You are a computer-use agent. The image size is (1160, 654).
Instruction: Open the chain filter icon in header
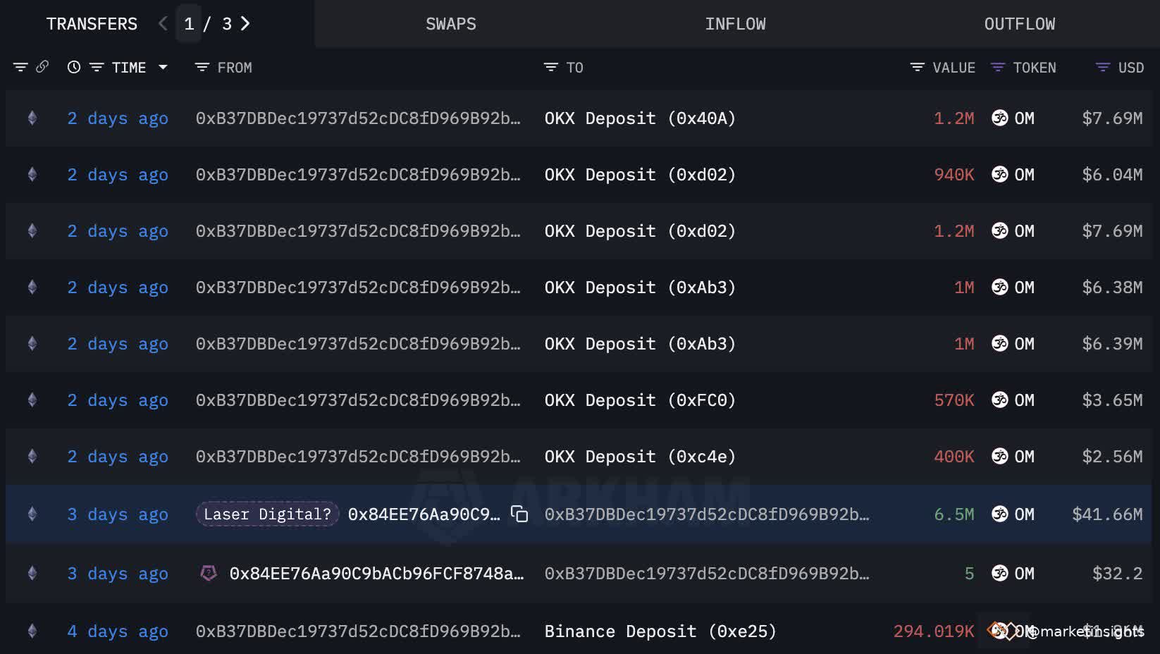click(x=20, y=68)
